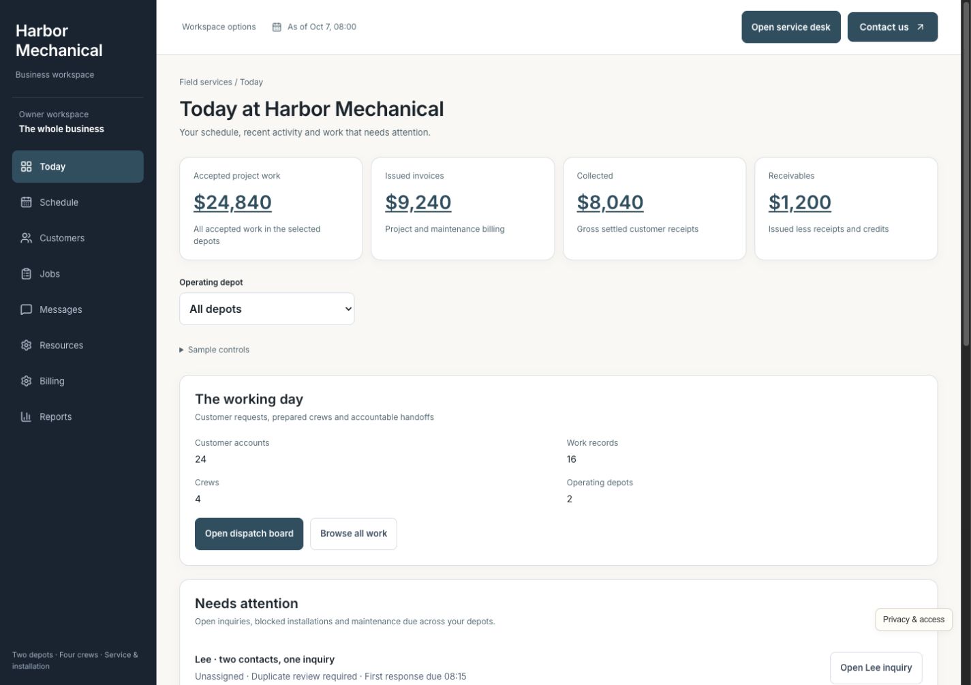Viewport: 971px width, 685px height.
Task: Click the arrow icon on Contact us
Action: (921, 27)
